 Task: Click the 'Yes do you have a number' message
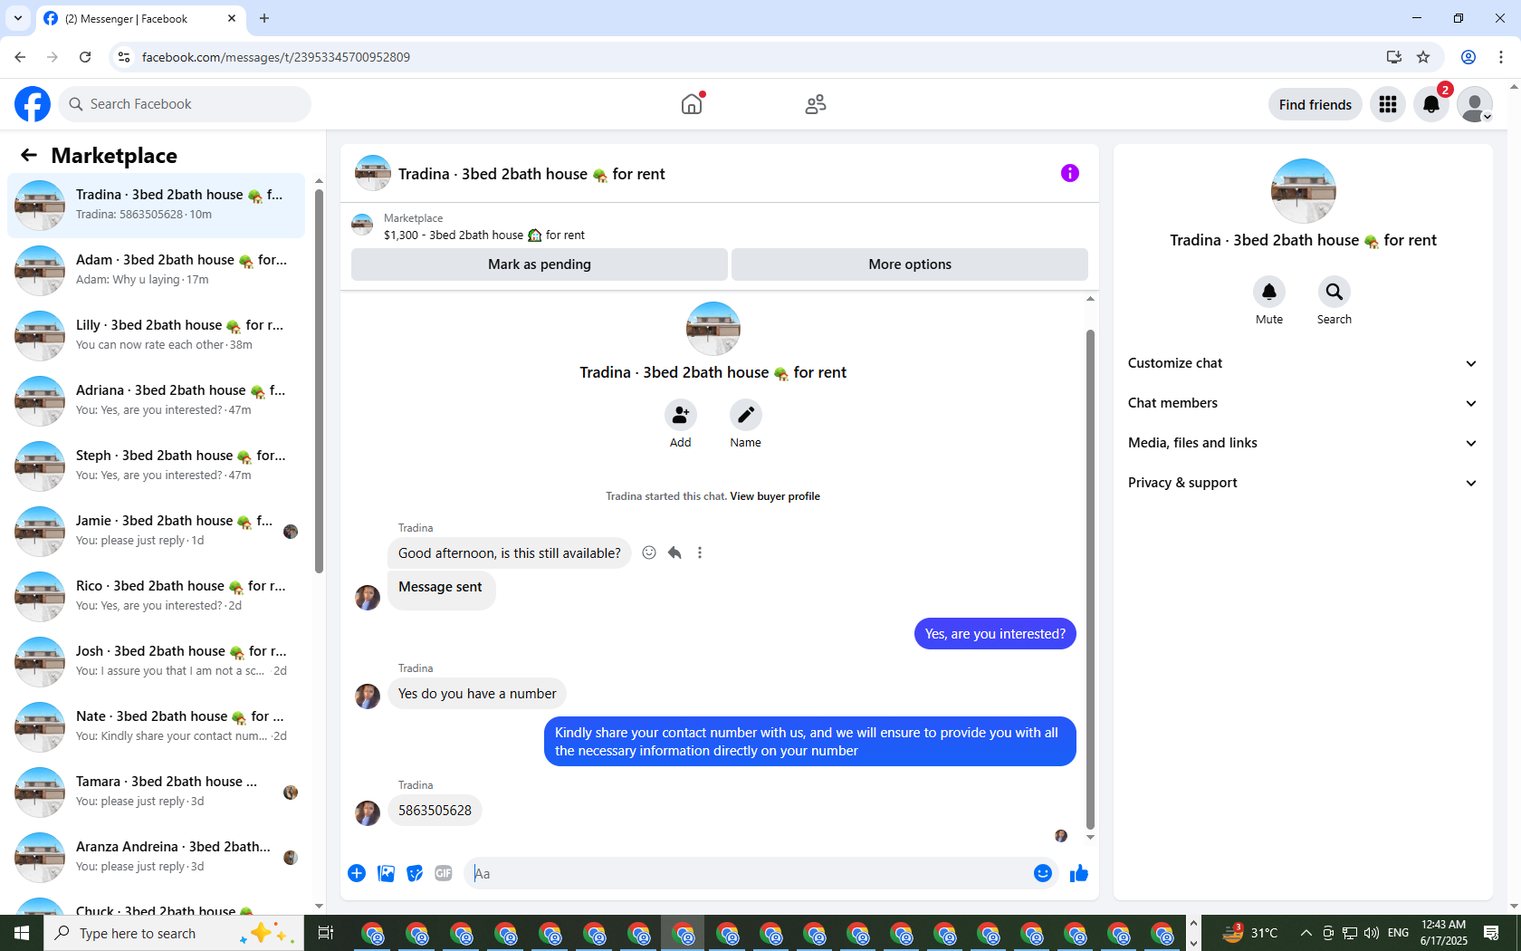click(x=477, y=694)
